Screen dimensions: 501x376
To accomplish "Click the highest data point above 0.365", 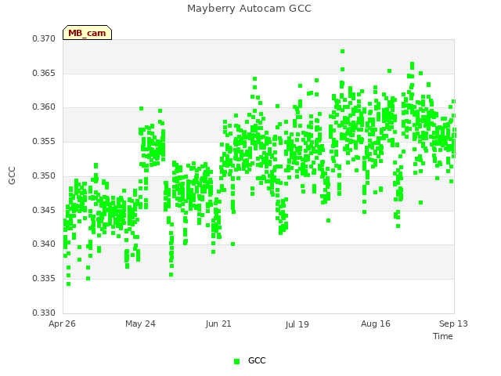I will click(343, 51).
